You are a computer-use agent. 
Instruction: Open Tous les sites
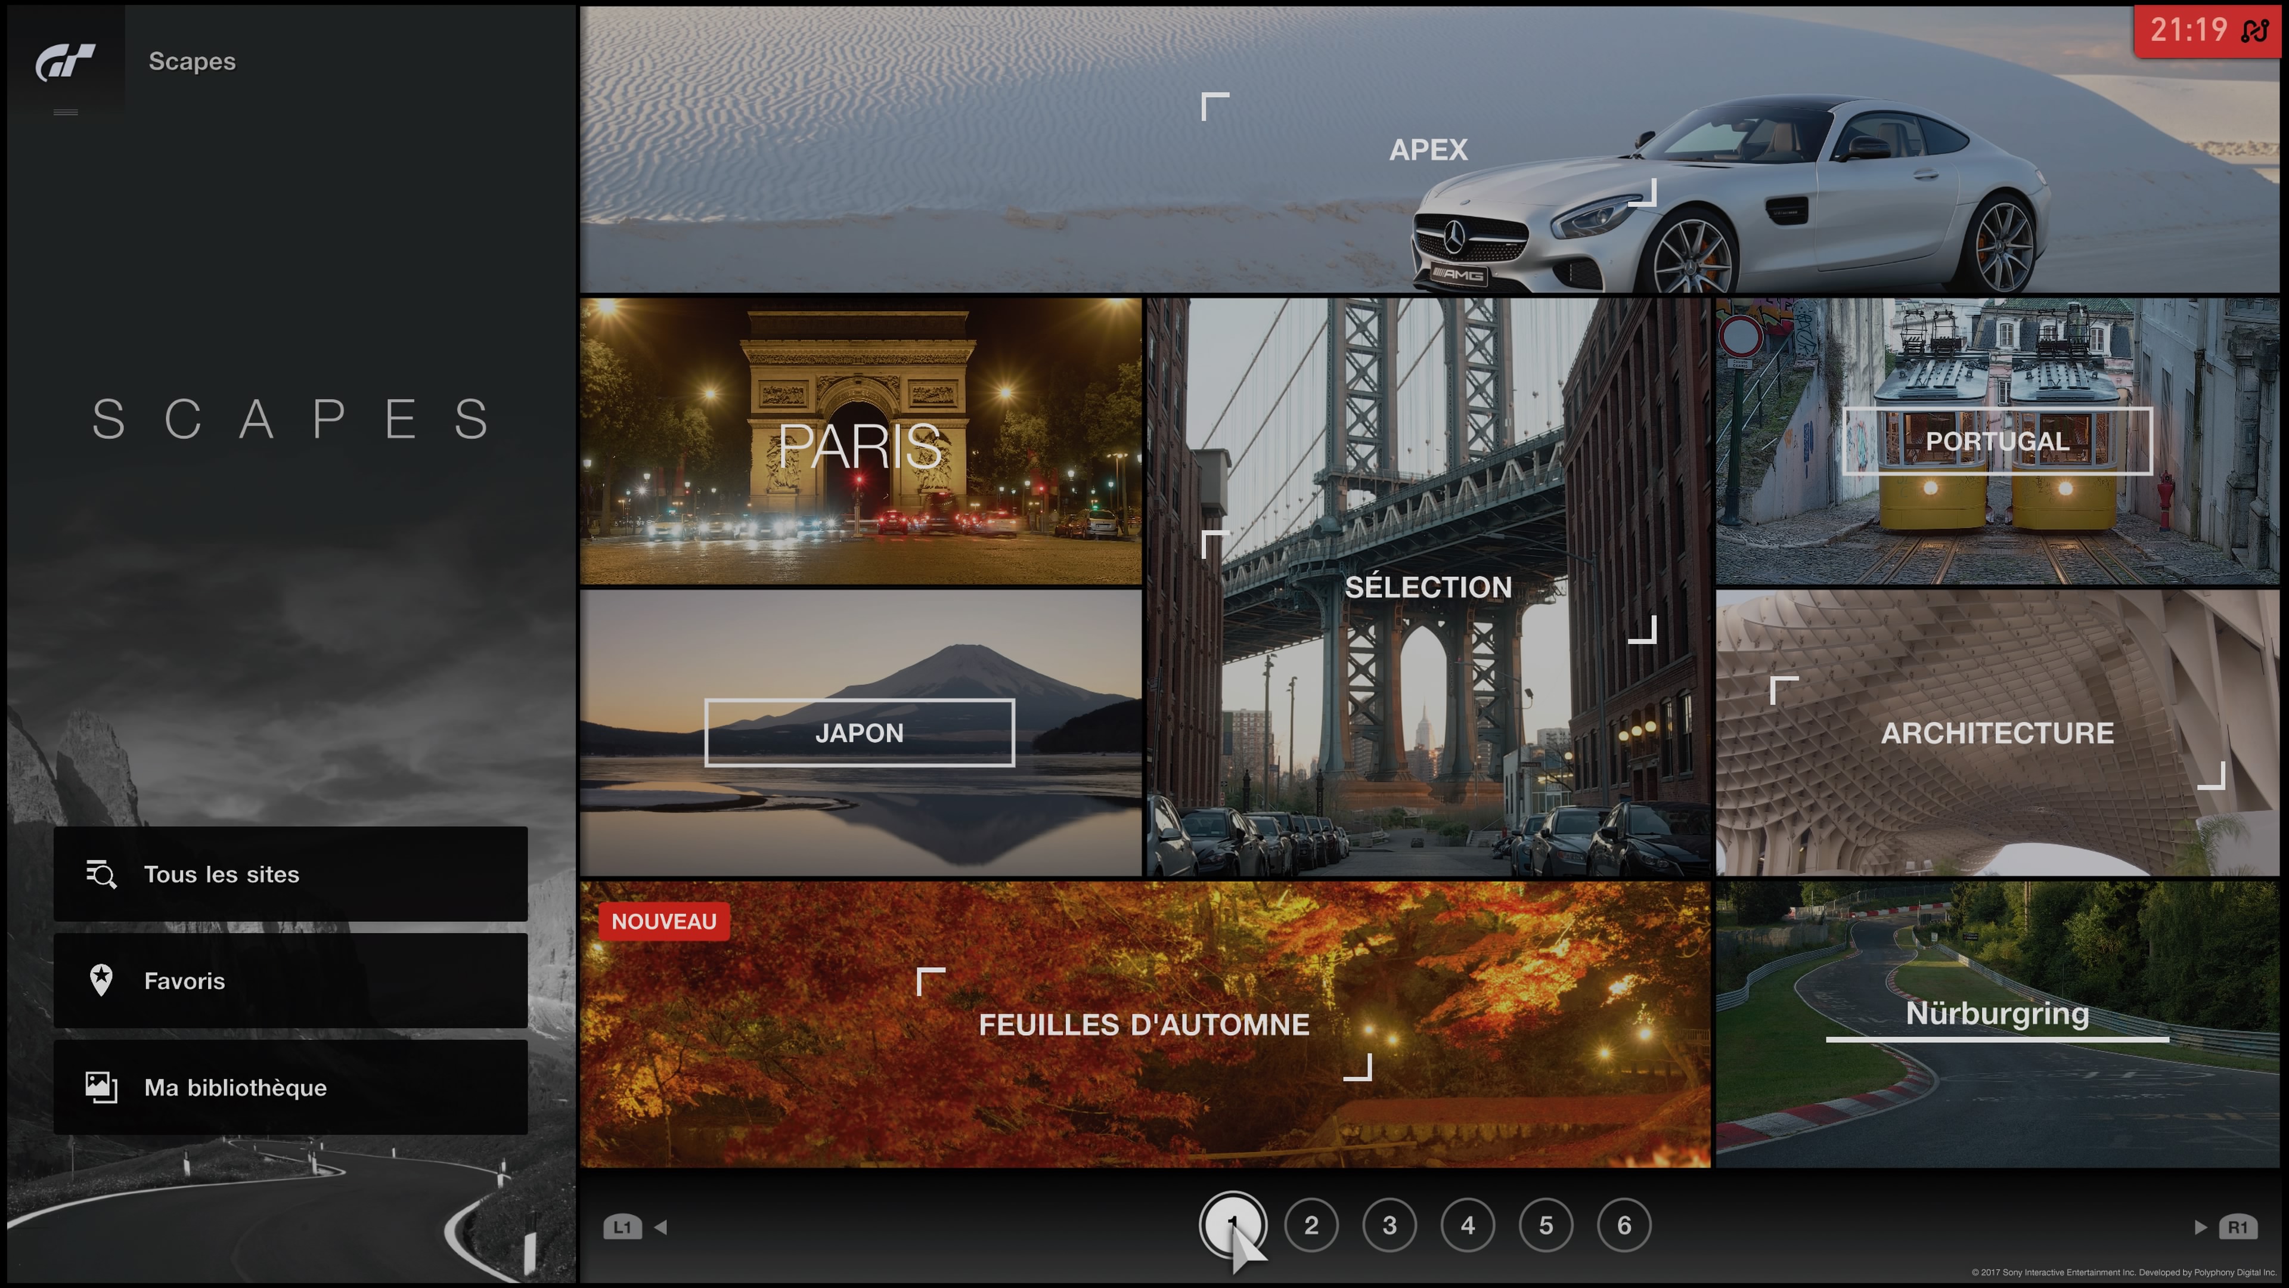pos(290,874)
